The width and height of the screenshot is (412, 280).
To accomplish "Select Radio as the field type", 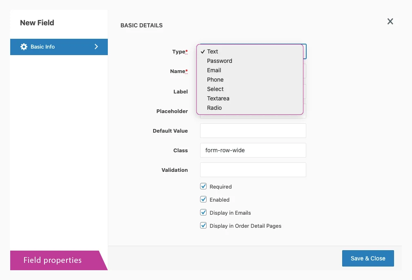I will pyautogui.click(x=214, y=108).
